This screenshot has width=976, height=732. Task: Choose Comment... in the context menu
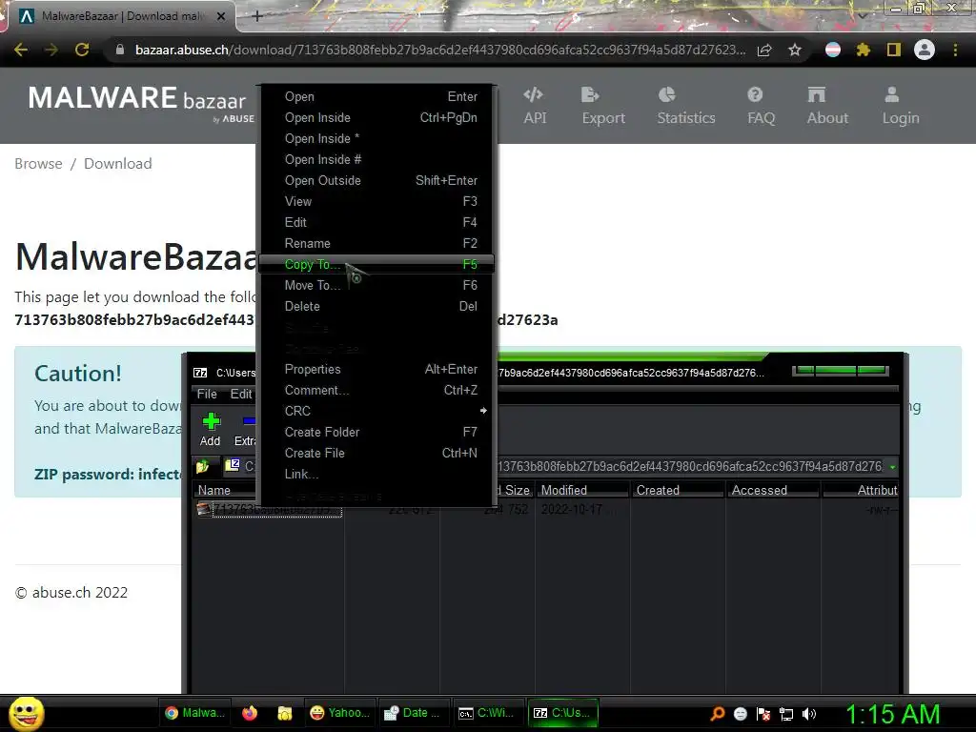click(x=376, y=390)
